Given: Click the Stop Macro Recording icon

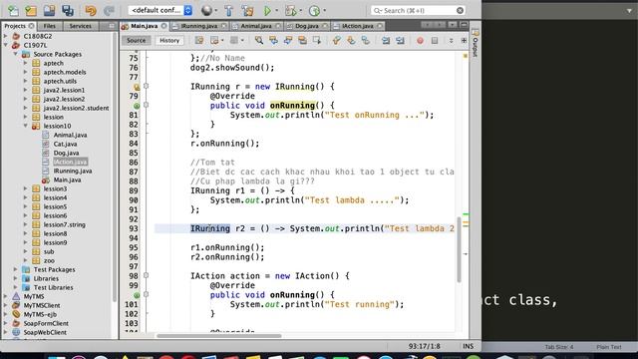Looking at the screenshot, I should pyautogui.click(x=435, y=40).
